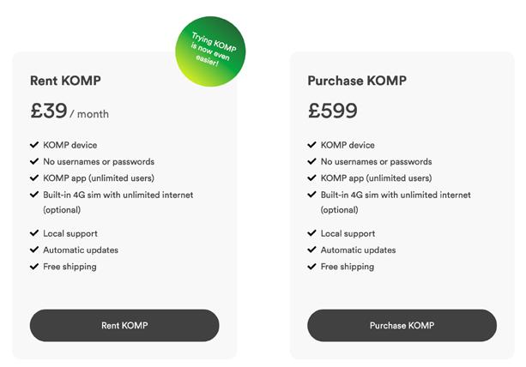Image resolution: width=526 pixels, height=367 pixels.
Task: Click checkmark beside Free shipping in Rent card
Action: point(34,267)
